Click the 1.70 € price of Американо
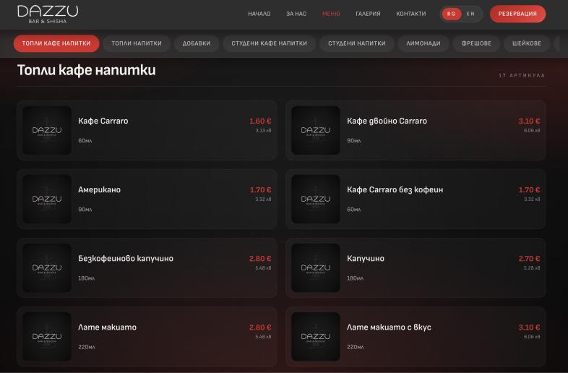Image resolution: width=568 pixels, height=373 pixels. tap(260, 190)
